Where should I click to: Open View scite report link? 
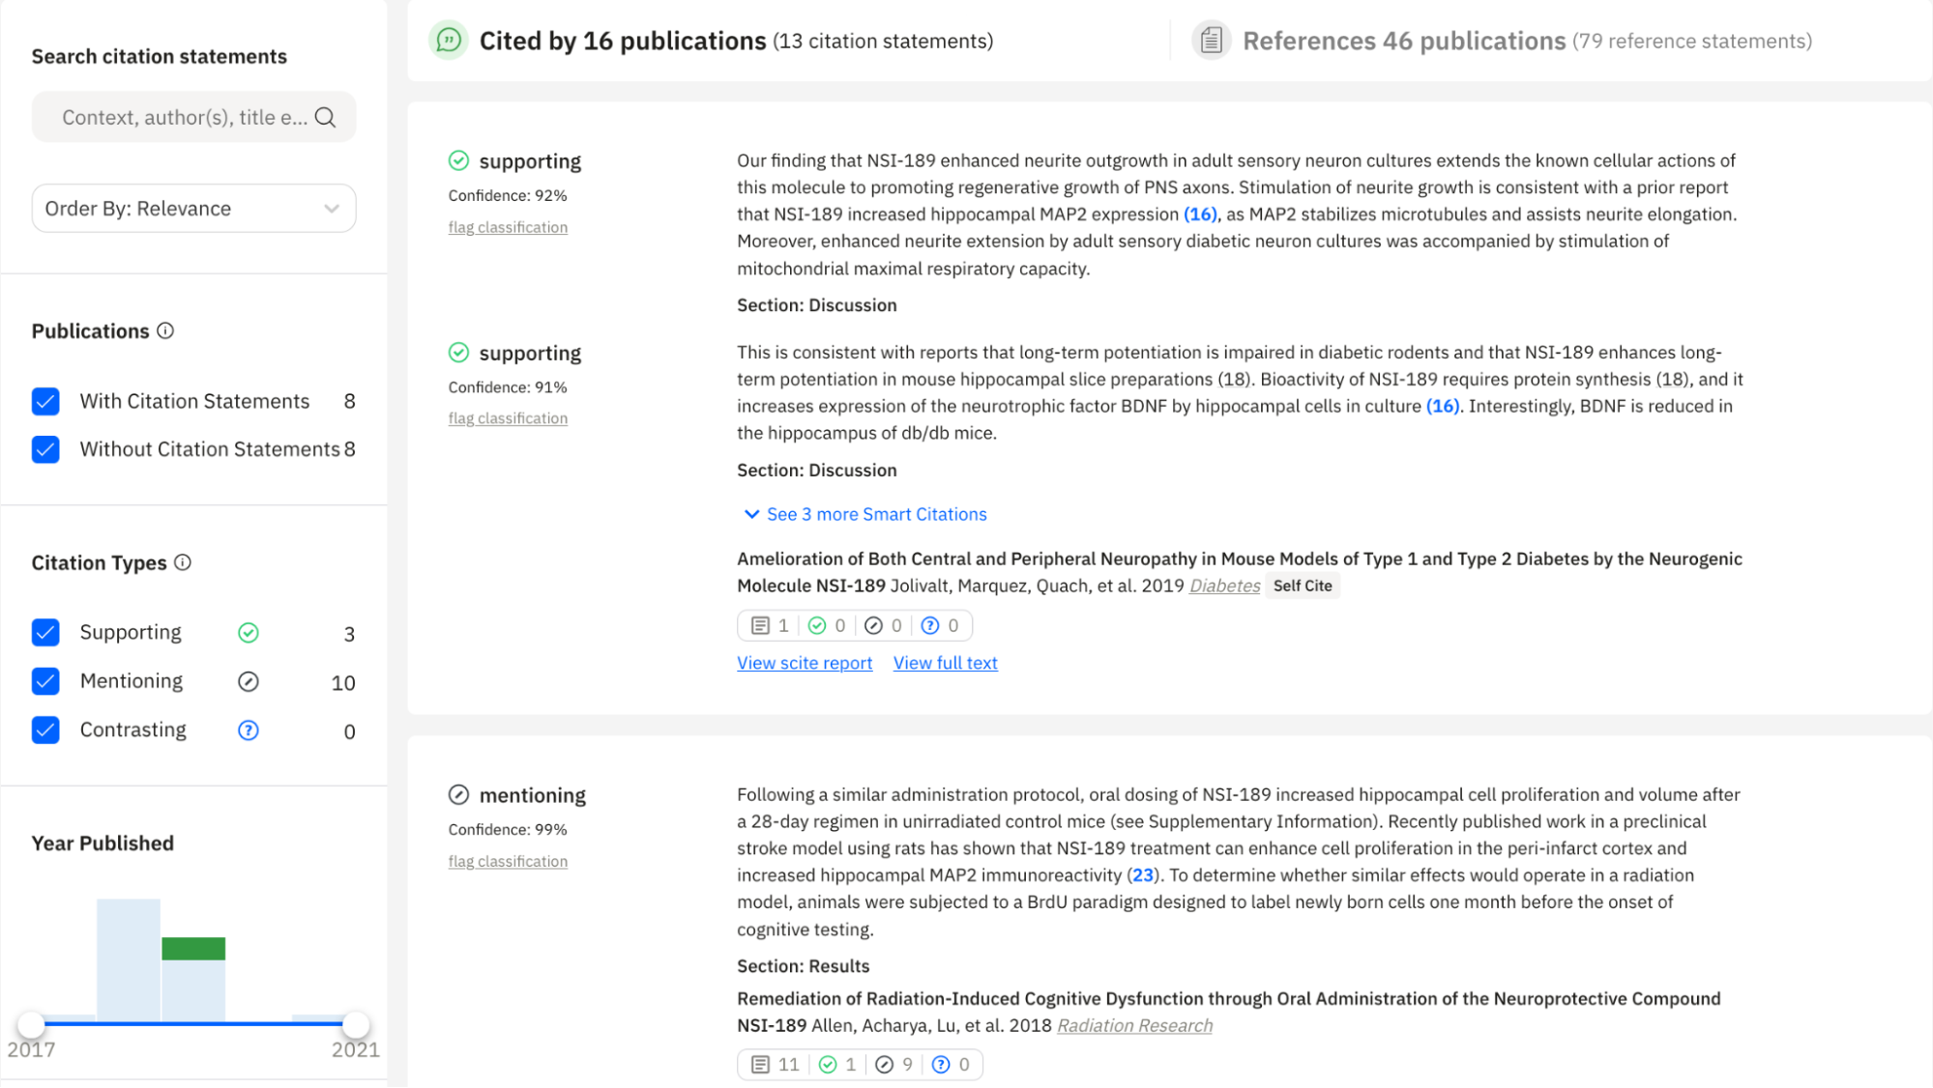coord(804,663)
